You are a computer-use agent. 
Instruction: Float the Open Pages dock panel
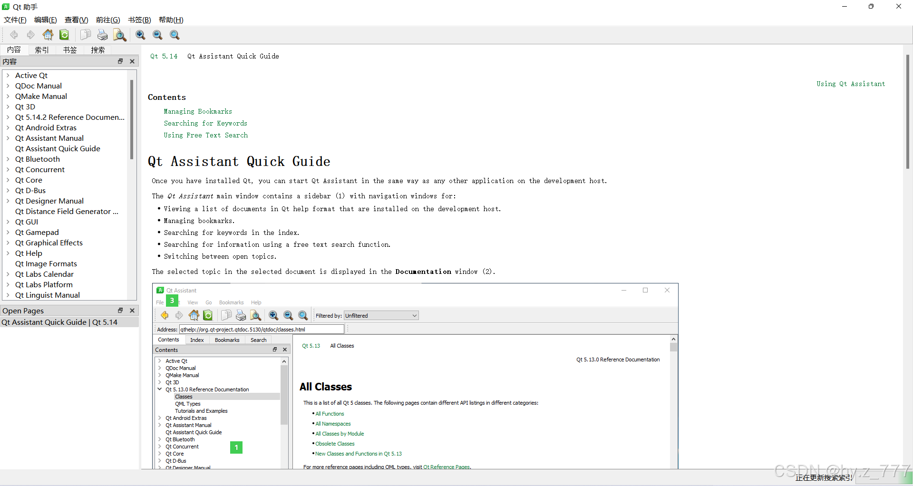click(x=120, y=311)
